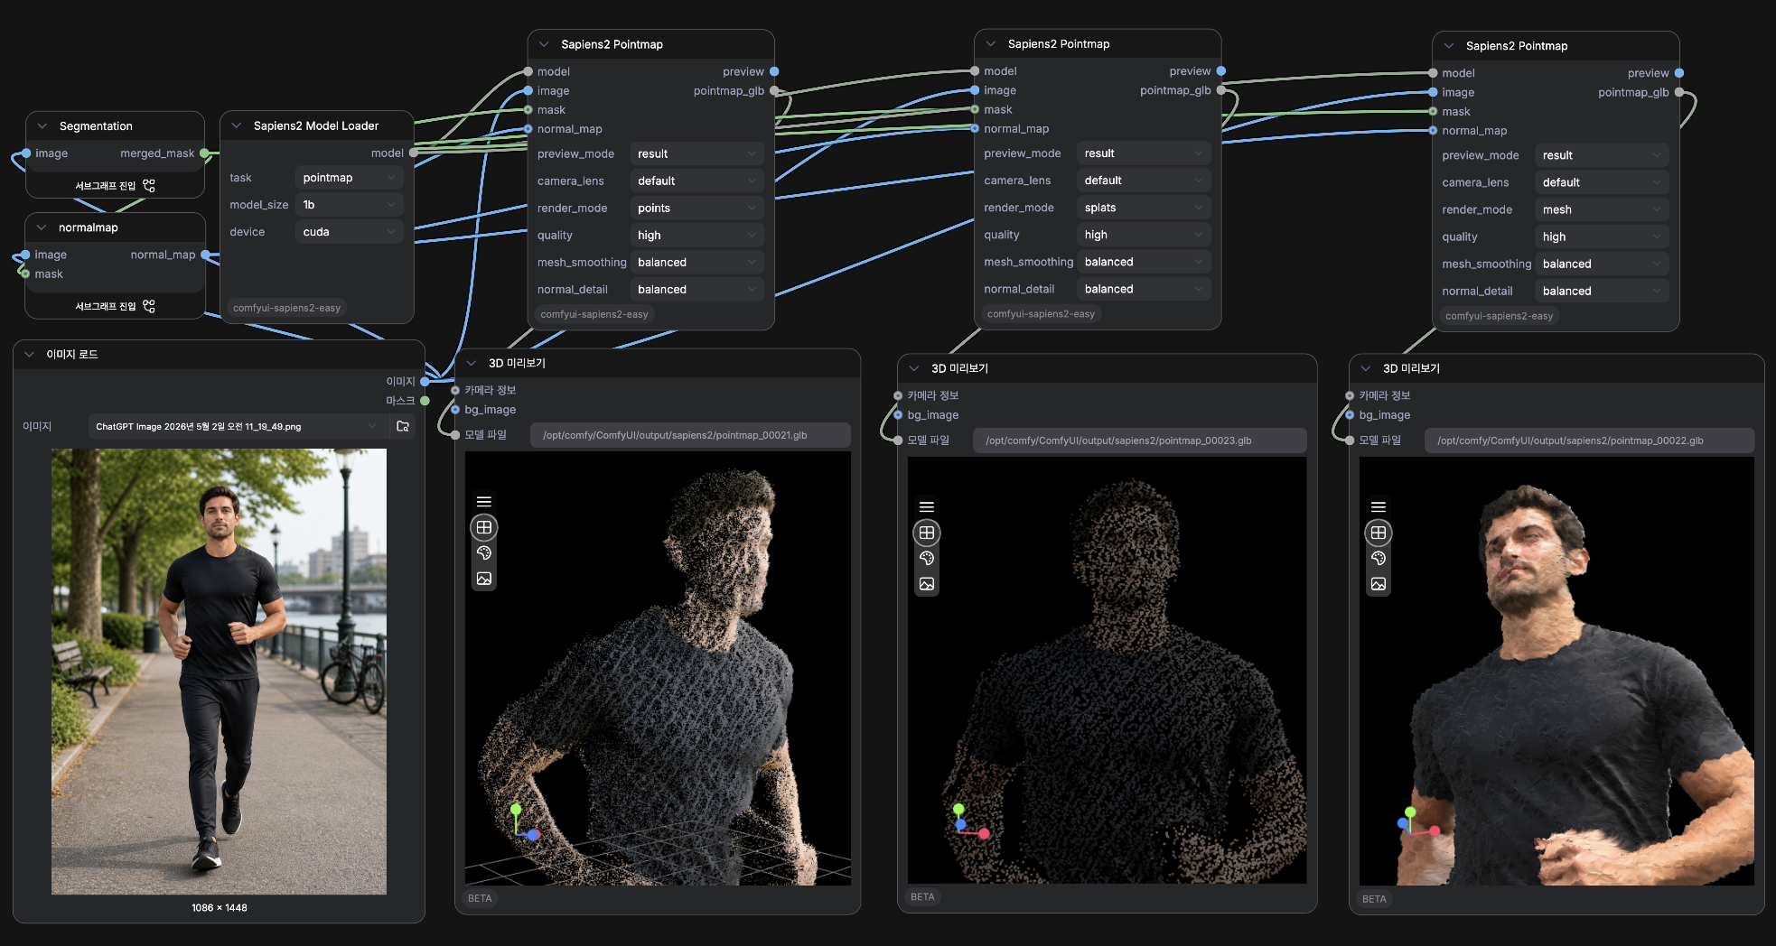Image resolution: width=1776 pixels, height=946 pixels.
Task: Click image icon in middle 3D preview
Action: 927,584
